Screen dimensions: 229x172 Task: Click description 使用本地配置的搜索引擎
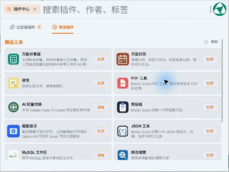click(150, 158)
